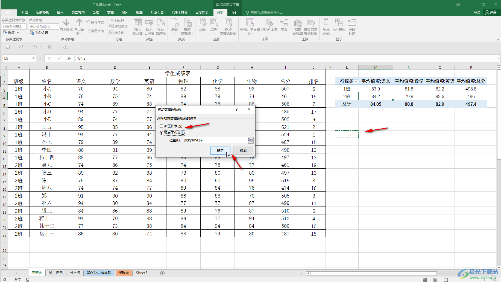Switch to Page Break Preview in status bar
Viewport: 501px width, 282px height.
point(446,280)
